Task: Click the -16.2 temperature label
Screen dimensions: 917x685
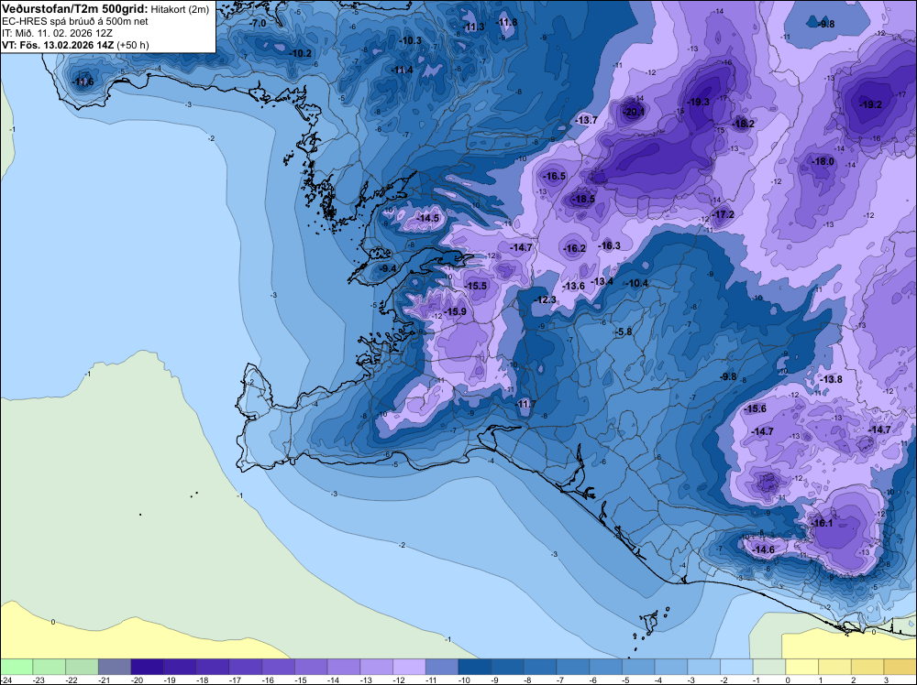Action: coord(575,248)
